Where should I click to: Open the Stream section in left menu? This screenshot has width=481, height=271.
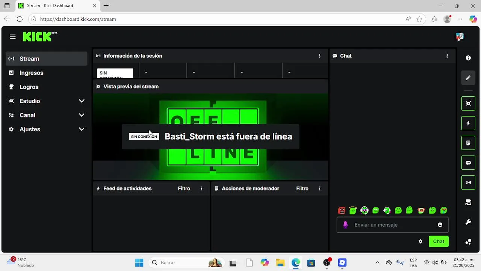[47, 59]
